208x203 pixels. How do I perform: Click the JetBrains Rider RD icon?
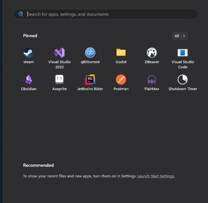(x=90, y=80)
